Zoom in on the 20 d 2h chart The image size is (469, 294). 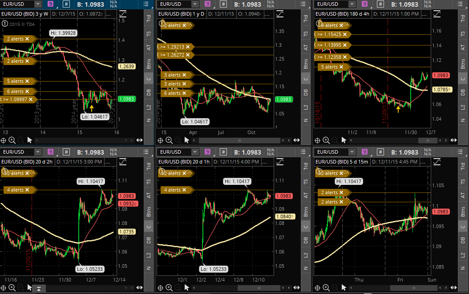(x=12, y=288)
